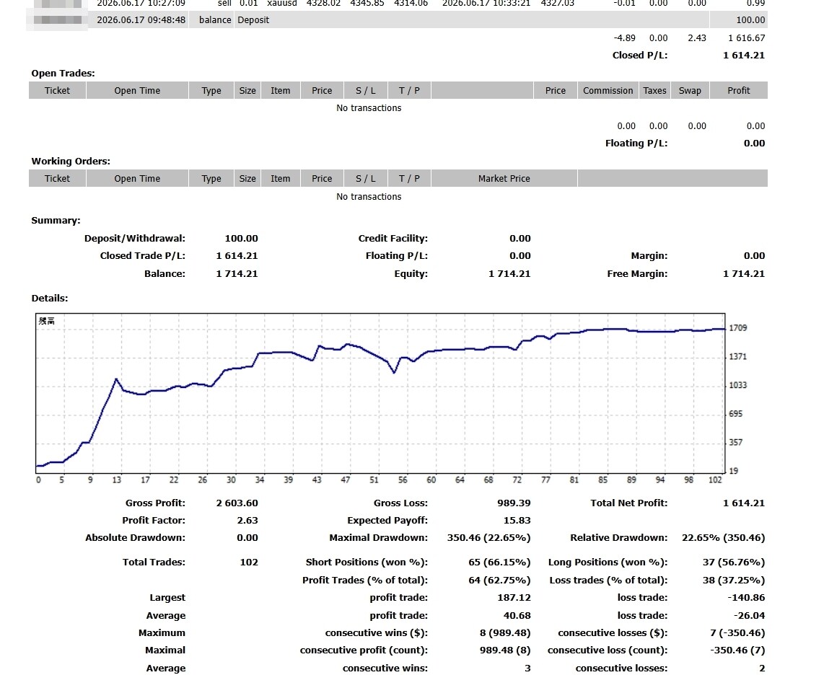
Task: Select consecutive losses value 7 (-350.46)
Action: [x=737, y=633]
